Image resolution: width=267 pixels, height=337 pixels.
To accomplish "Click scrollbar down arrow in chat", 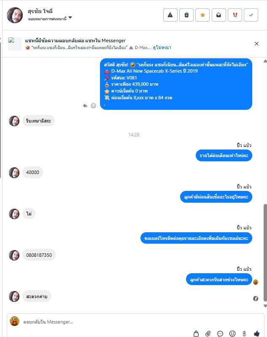I will (265, 306).
